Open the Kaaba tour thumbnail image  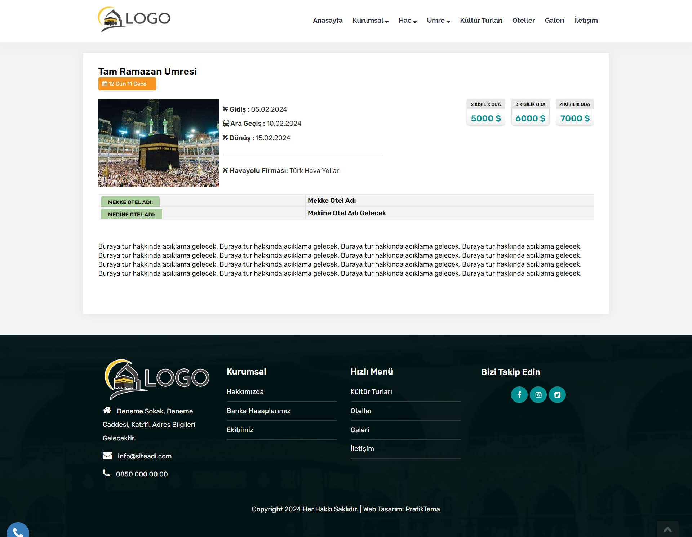(158, 143)
